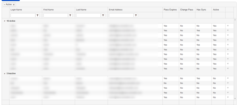Remove the Active grouping tag
This screenshot has height=105, width=238.
click(14, 5)
